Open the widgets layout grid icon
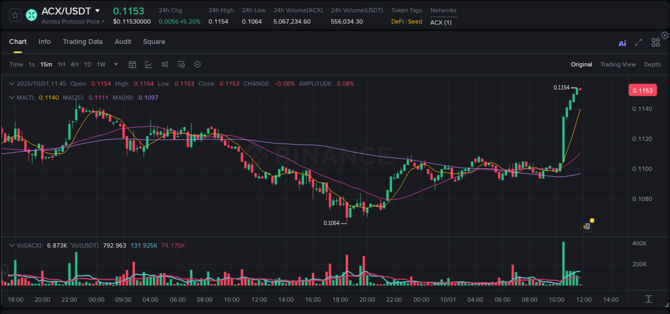Viewport: 670px width, 314px height. click(x=656, y=42)
